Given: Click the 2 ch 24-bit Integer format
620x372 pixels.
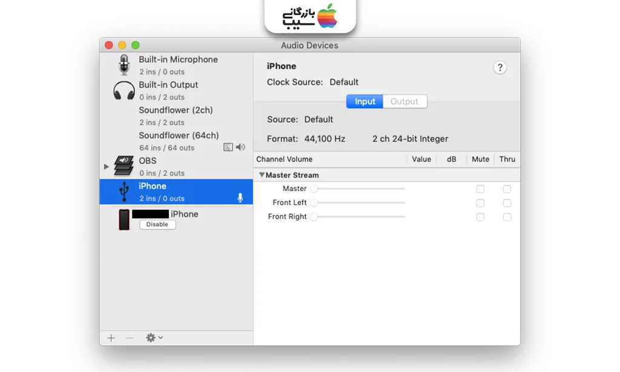Looking at the screenshot, I should point(410,139).
